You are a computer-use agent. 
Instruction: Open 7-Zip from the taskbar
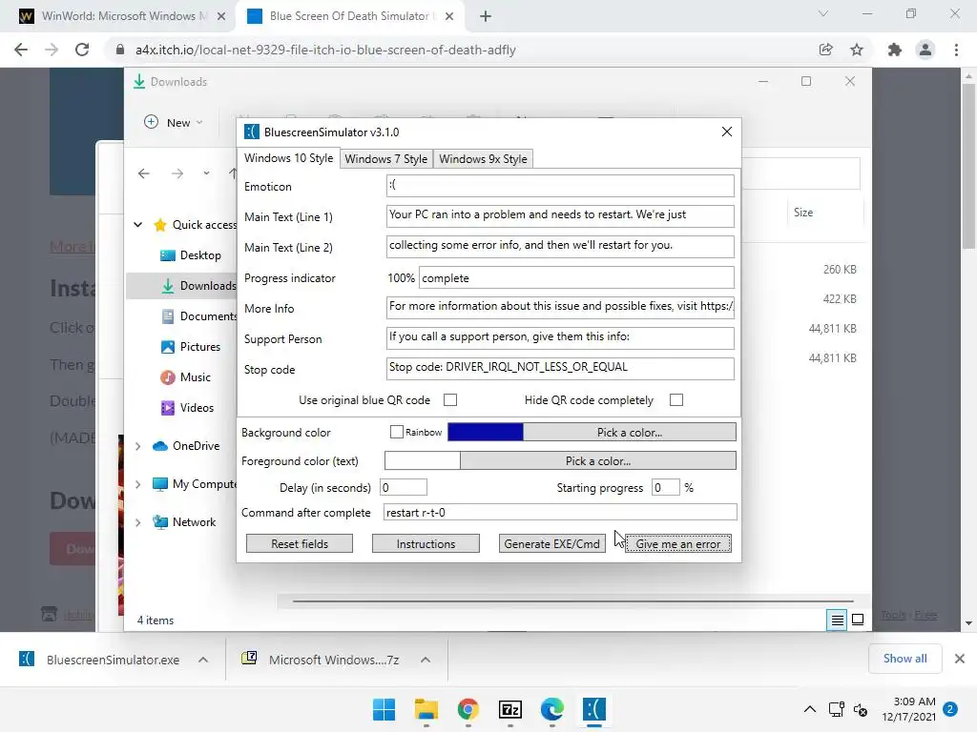click(x=510, y=709)
